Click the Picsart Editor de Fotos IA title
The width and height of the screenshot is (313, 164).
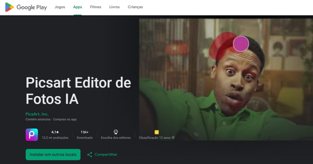pos(78,91)
